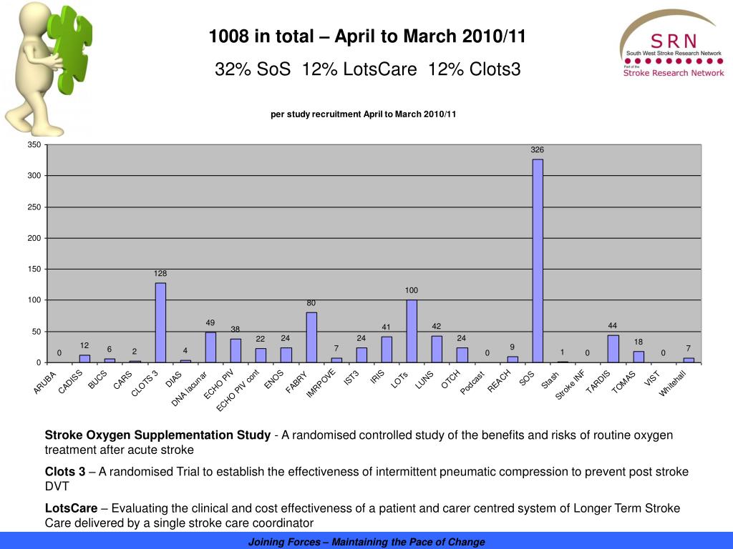This screenshot has height=549, width=733.
Task: Click the bold text "Clots 3" in the description
Action: pyautogui.click(x=65, y=472)
